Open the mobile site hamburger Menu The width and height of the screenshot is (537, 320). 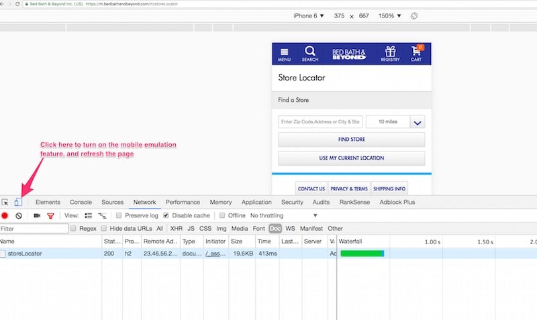click(x=284, y=54)
